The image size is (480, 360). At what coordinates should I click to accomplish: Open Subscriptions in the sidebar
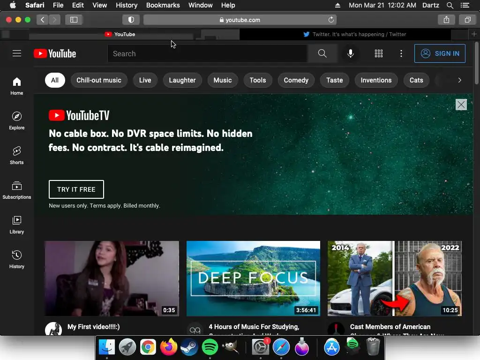17,190
